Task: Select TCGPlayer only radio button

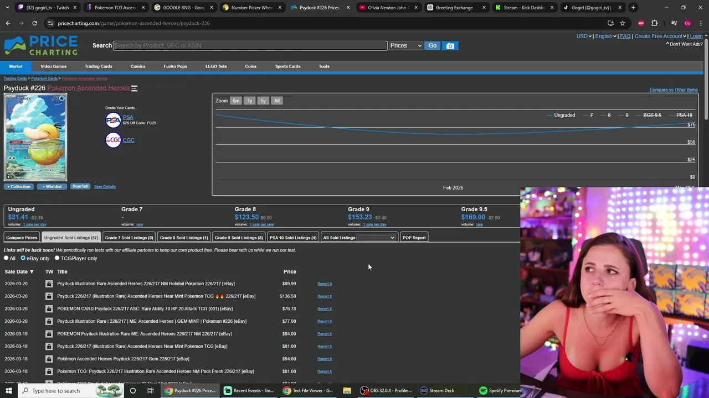Action: (57, 258)
